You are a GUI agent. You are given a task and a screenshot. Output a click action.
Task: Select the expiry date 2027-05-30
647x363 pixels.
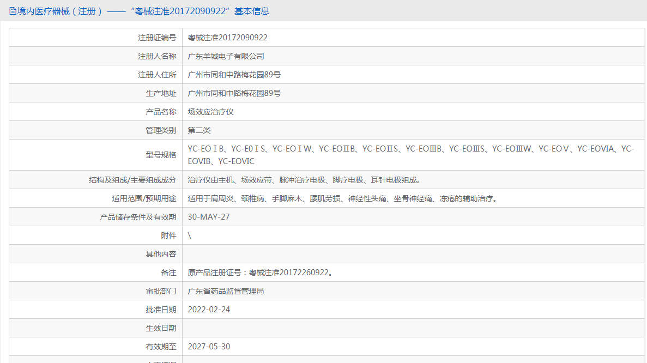[x=209, y=347]
